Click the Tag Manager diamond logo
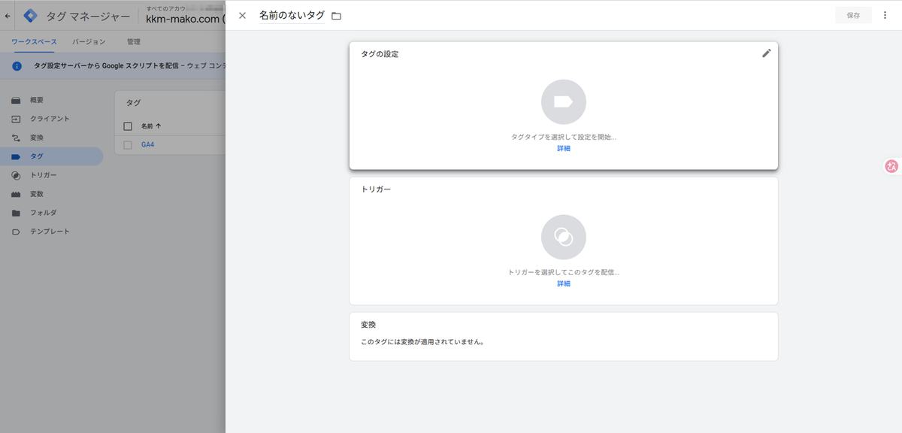902x433 pixels. [x=30, y=15]
